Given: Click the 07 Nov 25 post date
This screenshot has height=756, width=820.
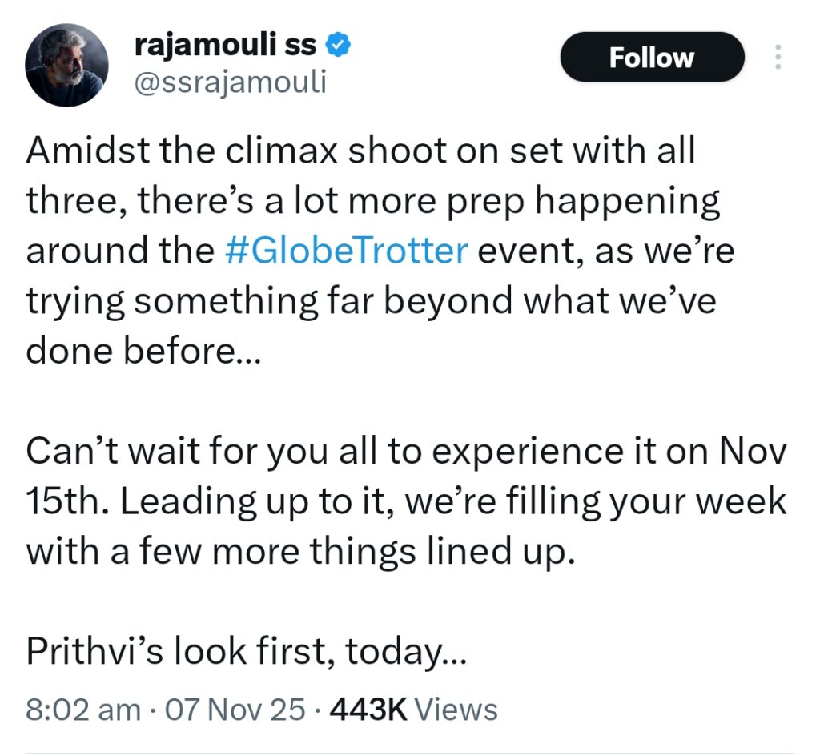Looking at the screenshot, I should point(232,709).
